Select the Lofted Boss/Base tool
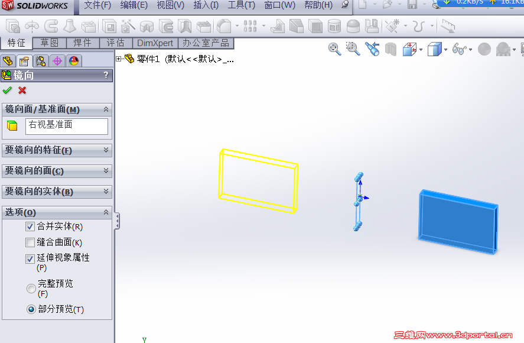Screen dimensions: 524x343 [70, 26]
